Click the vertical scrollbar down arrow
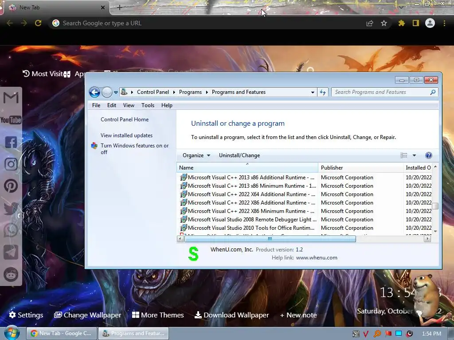 coord(435,232)
